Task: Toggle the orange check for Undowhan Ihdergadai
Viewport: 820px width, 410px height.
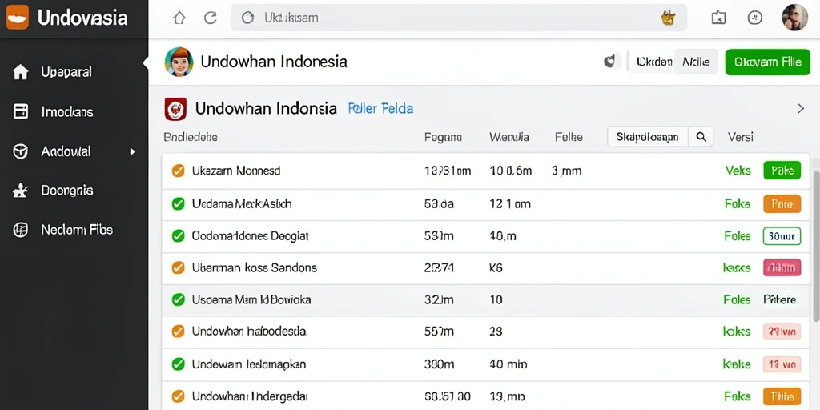Action: coord(179,396)
